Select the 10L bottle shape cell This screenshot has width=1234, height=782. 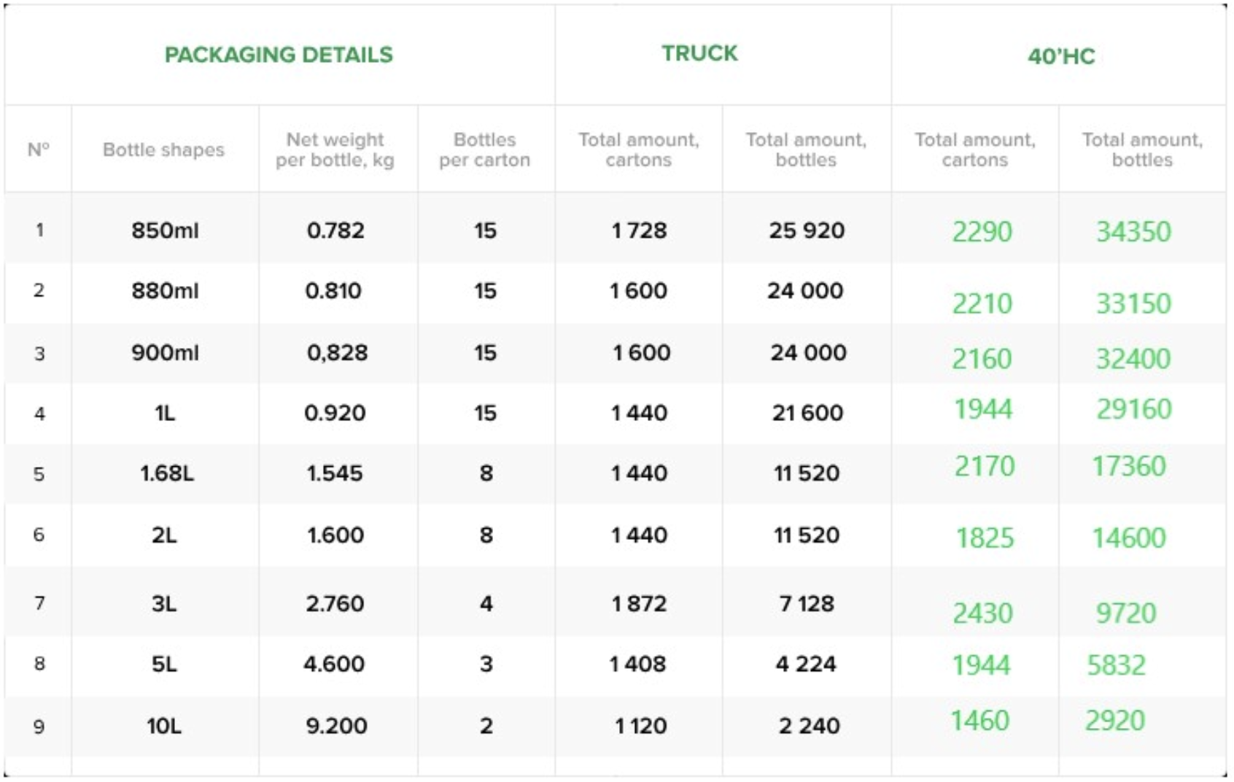click(164, 727)
